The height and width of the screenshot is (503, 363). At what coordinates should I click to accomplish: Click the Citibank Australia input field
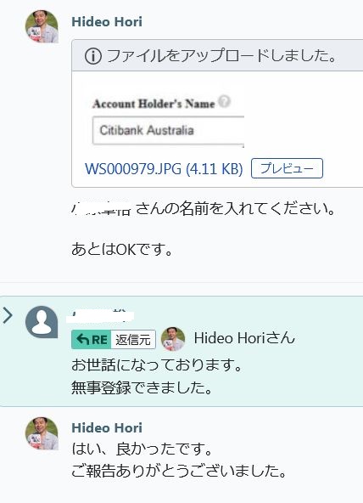pos(169,131)
